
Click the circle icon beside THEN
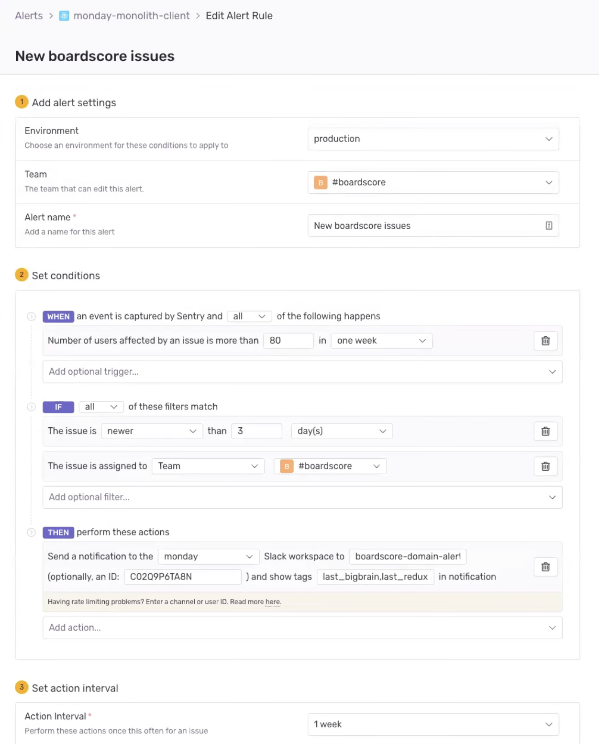pyautogui.click(x=32, y=533)
